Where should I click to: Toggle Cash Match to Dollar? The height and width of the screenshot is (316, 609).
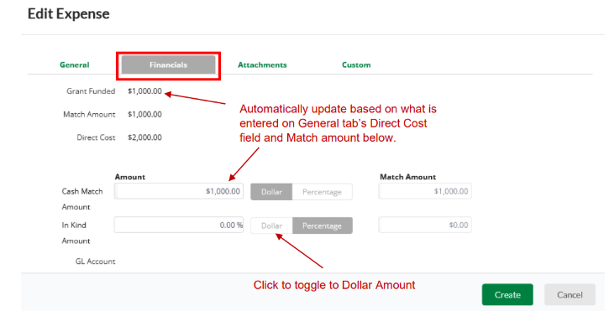[x=271, y=192]
